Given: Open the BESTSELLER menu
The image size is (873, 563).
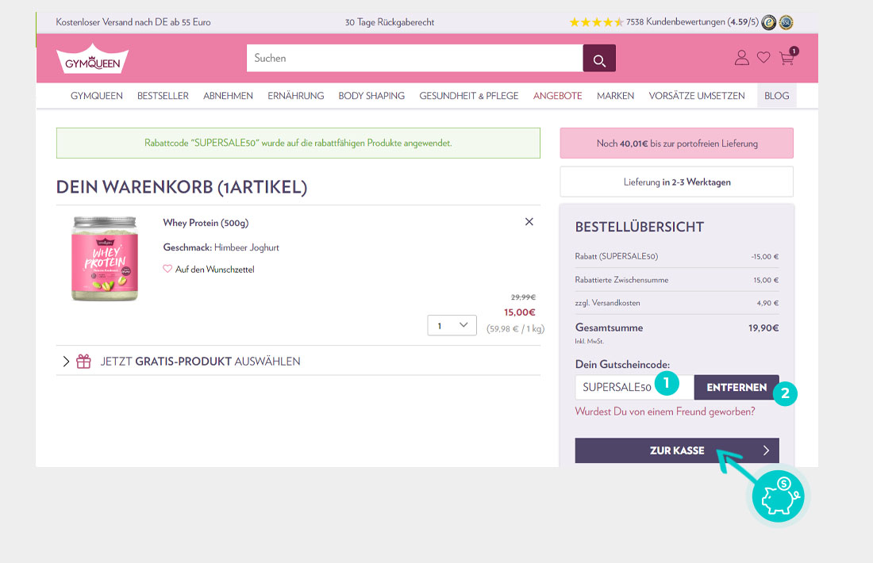Looking at the screenshot, I should click(163, 96).
